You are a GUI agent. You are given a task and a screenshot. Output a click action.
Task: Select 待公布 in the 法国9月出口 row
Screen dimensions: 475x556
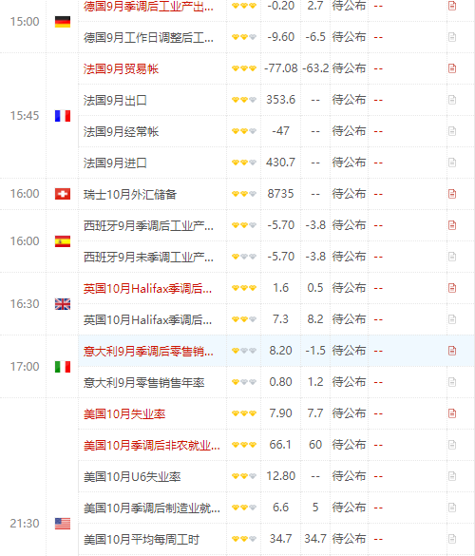coord(349,100)
